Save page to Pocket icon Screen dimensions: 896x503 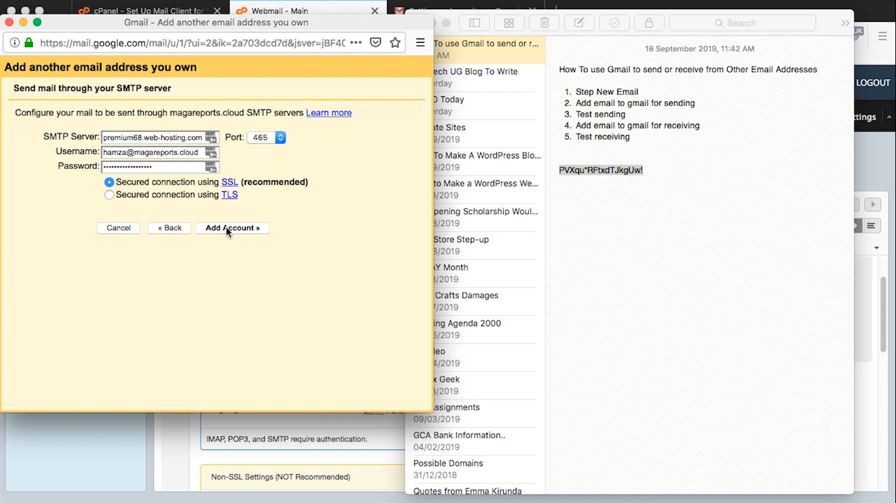point(376,43)
